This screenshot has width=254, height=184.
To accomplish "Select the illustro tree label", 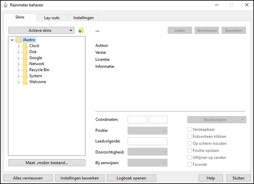I will click(29, 40).
